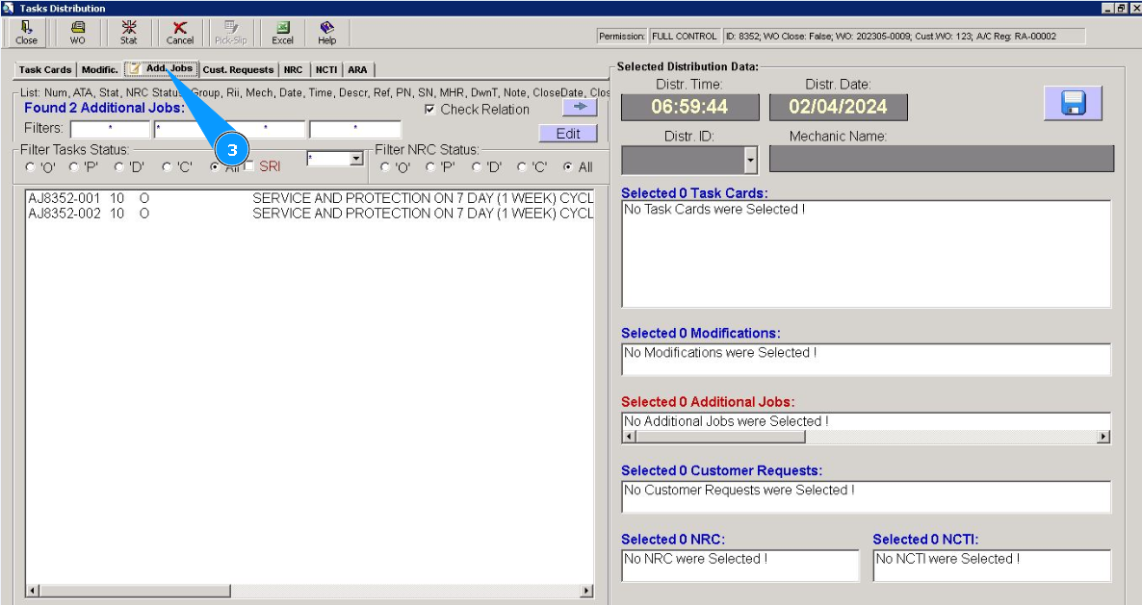Select Tasks Status 'D' radio button
1142x605 pixels.
[118, 167]
